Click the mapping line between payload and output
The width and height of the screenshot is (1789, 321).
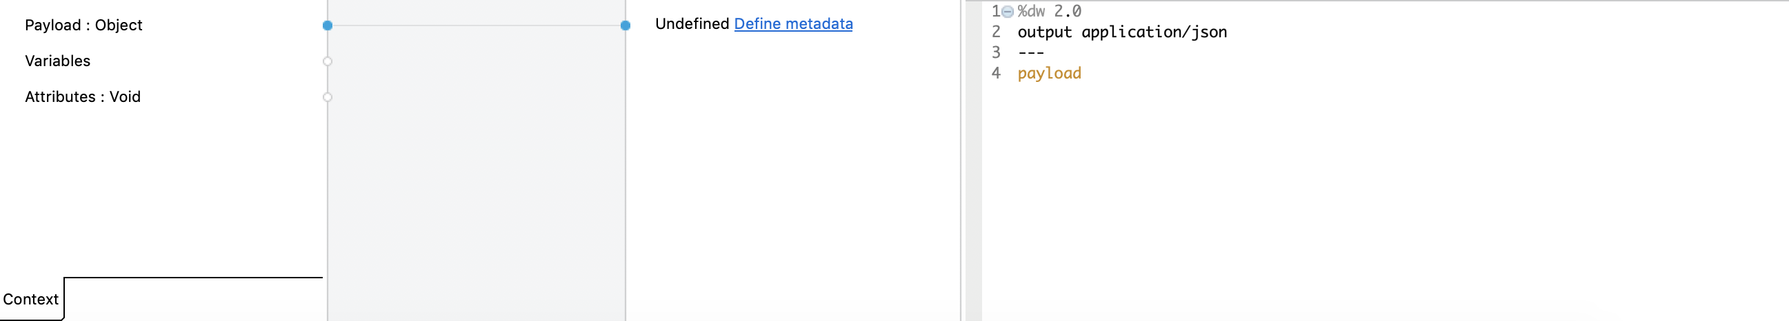coord(477,25)
